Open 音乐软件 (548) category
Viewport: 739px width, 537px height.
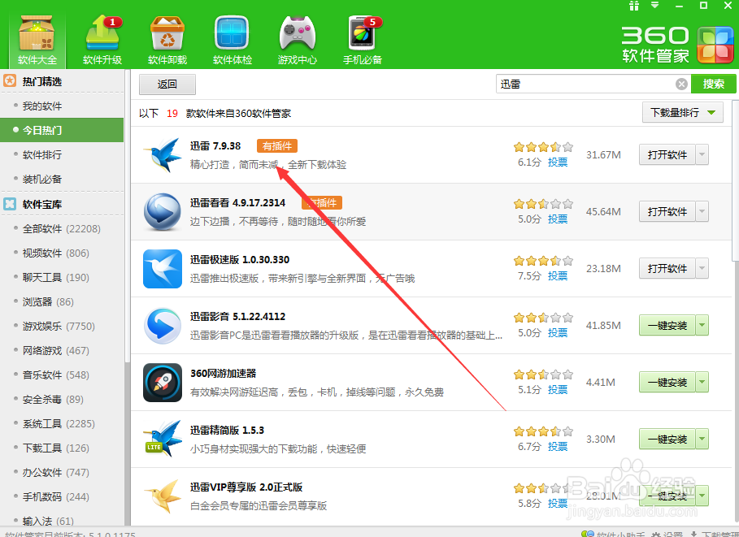click(62, 375)
